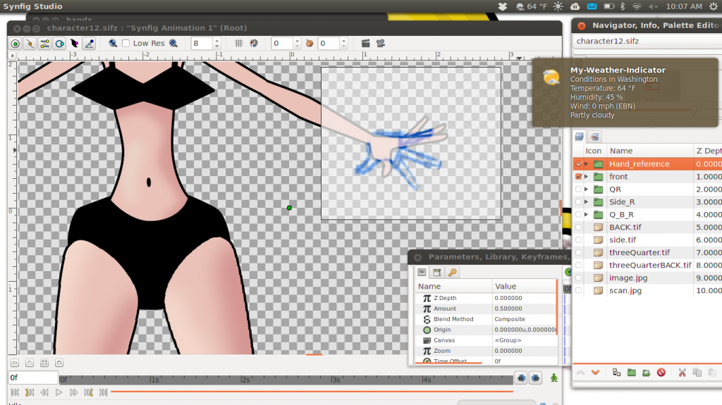This screenshot has height=405, width=722.
Task: Enable the Side_R layer checkbox
Action: click(579, 201)
